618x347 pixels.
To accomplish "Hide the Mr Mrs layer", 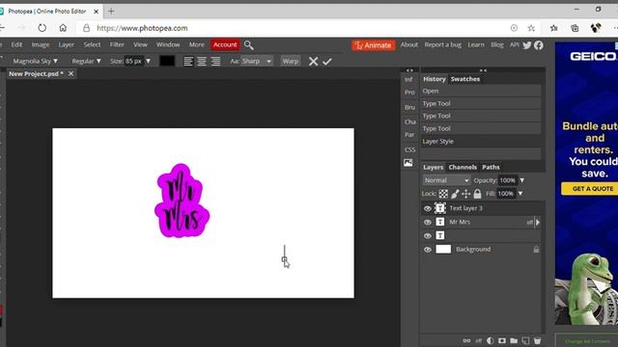I will click(427, 223).
